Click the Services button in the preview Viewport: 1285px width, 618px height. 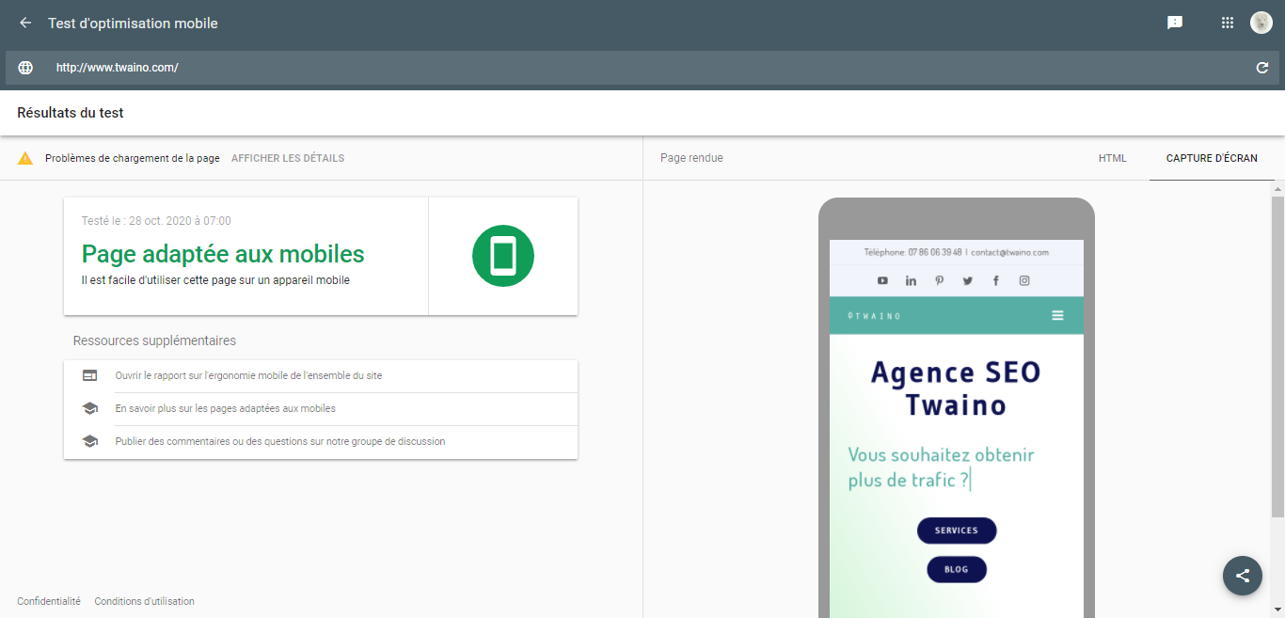(957, 531)
